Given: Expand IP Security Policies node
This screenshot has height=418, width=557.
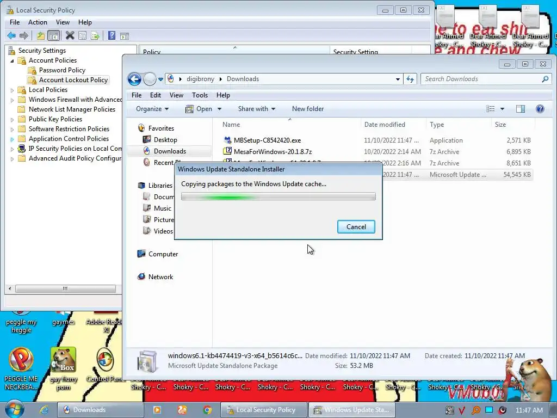Looking at the screenshot, I should (x=13, y=149).
